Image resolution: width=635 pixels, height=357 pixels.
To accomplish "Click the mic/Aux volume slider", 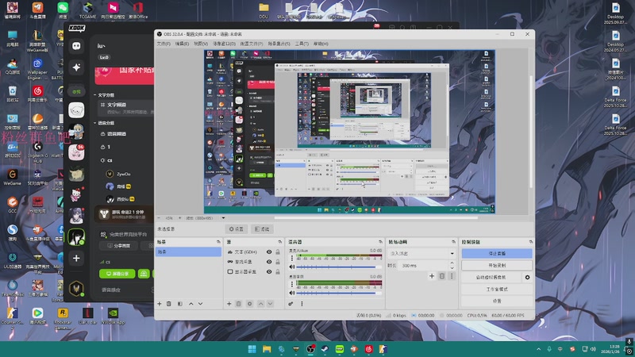I will pos(337,267).
